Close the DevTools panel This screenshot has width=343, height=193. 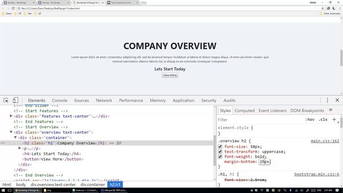(337, 100)
